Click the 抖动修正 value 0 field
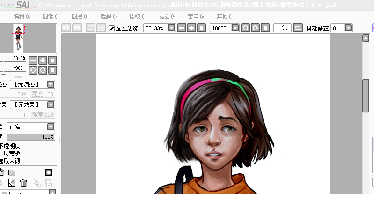 [338, 28]
